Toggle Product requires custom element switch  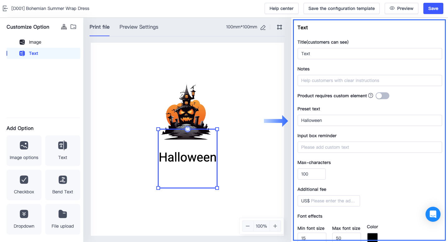[x=382, y=96]
